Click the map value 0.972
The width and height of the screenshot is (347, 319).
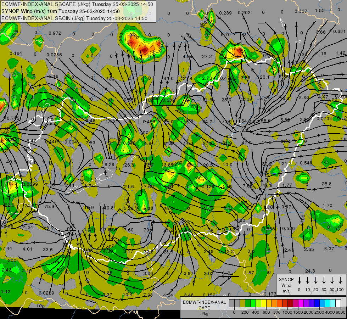pyautogui.click(x=55, y=33)
